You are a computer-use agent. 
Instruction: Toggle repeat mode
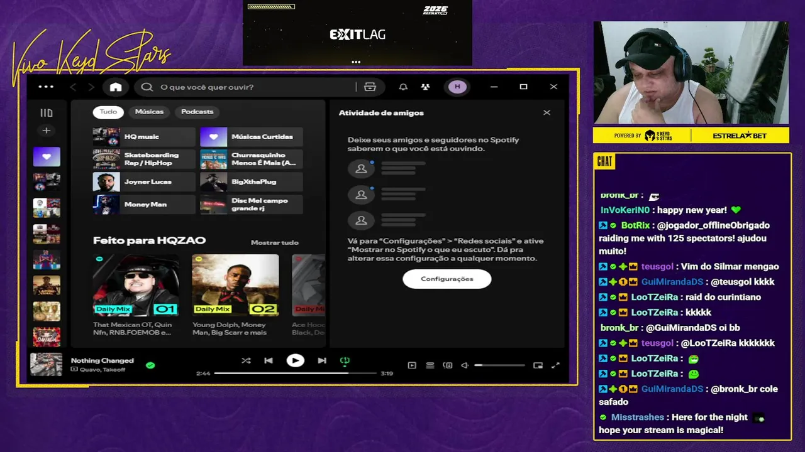345,361
